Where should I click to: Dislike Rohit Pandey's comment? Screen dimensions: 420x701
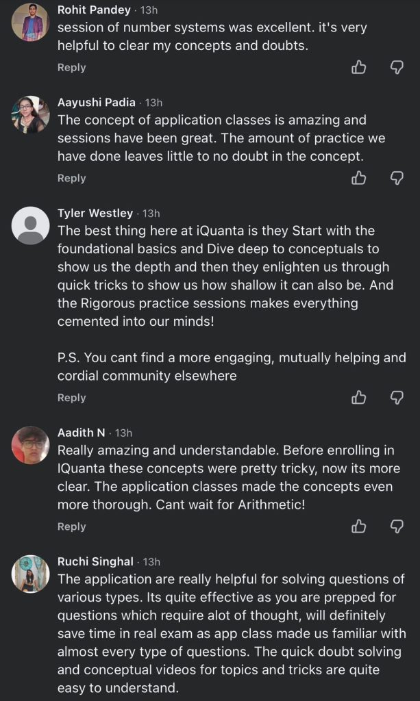tap(397, 67)
